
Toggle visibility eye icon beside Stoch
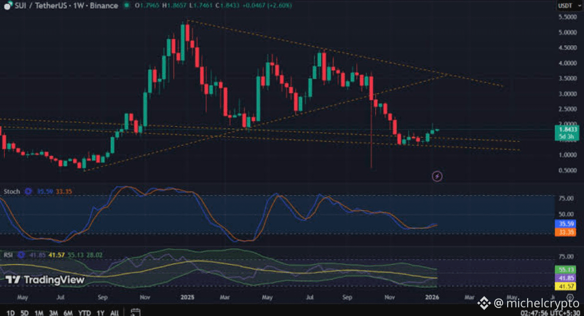28,191
